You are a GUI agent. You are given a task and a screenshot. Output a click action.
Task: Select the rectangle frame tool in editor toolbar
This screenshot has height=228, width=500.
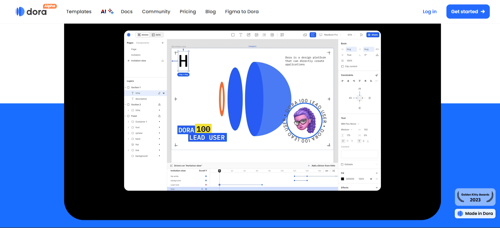(233, 35)
